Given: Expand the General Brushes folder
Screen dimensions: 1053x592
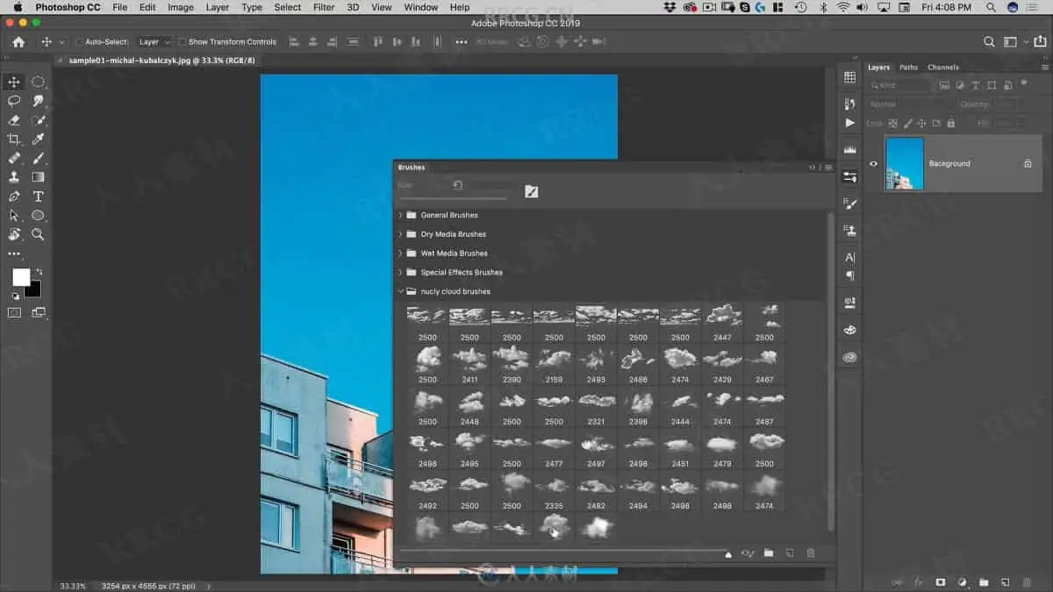Looking at the screenshot, I should pos(401,215).
